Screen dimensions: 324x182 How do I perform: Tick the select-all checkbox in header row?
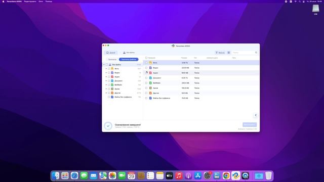[146, 58]
